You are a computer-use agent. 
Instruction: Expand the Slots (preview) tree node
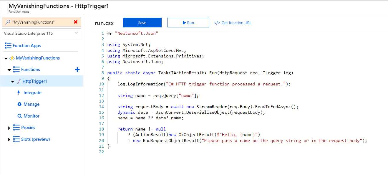9,140
